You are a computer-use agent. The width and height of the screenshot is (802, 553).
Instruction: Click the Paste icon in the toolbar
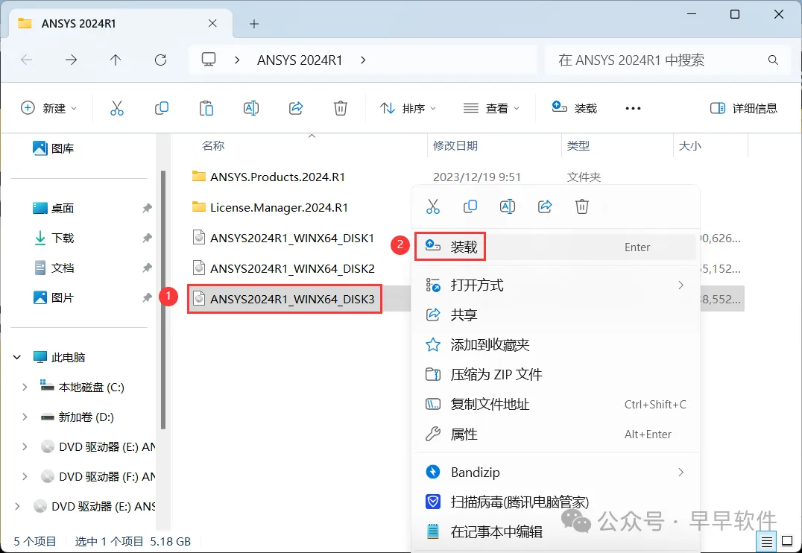pyautogui.click(x=206, y=108)
